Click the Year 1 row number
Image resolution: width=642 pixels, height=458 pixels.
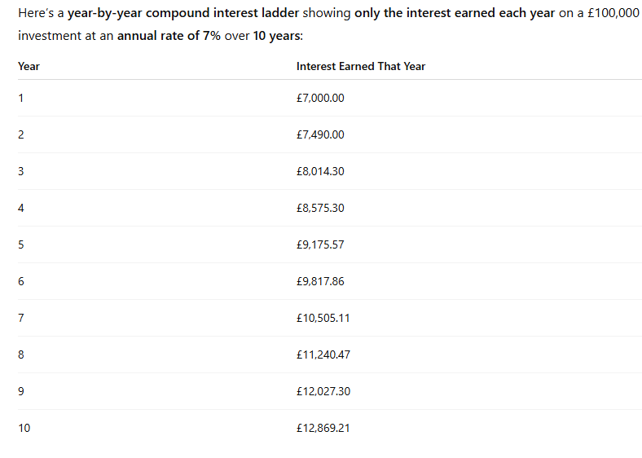tap(21, 98)
